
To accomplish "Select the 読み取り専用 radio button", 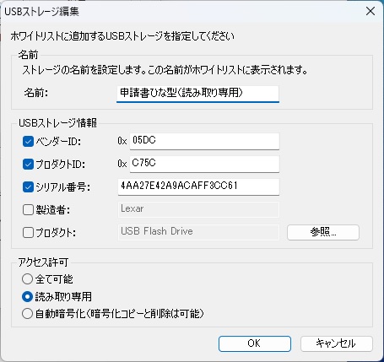I will (x=27, y=296).
